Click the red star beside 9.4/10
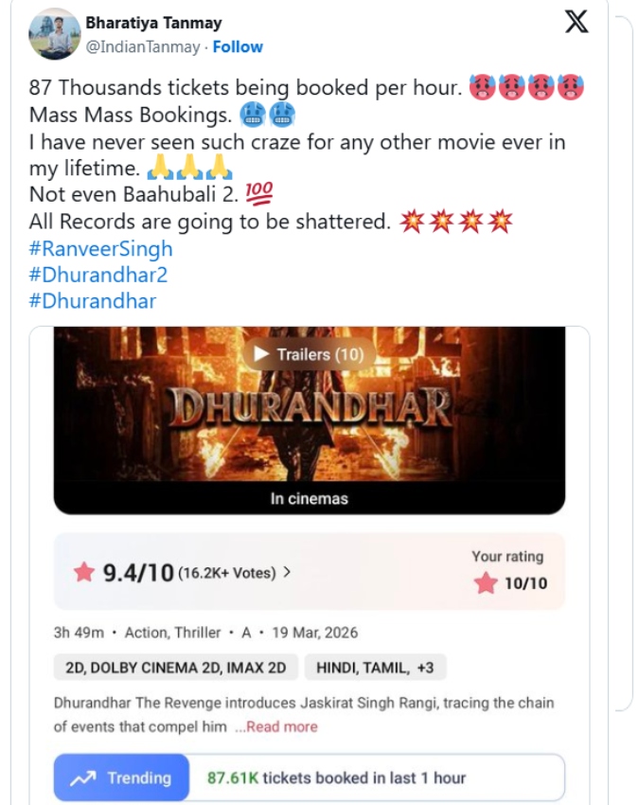Screen dimensions: 639x805 [84, 572]
